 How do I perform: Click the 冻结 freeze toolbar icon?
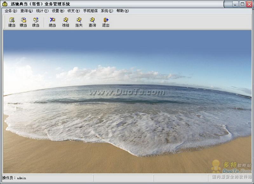[x=66, y=22]
